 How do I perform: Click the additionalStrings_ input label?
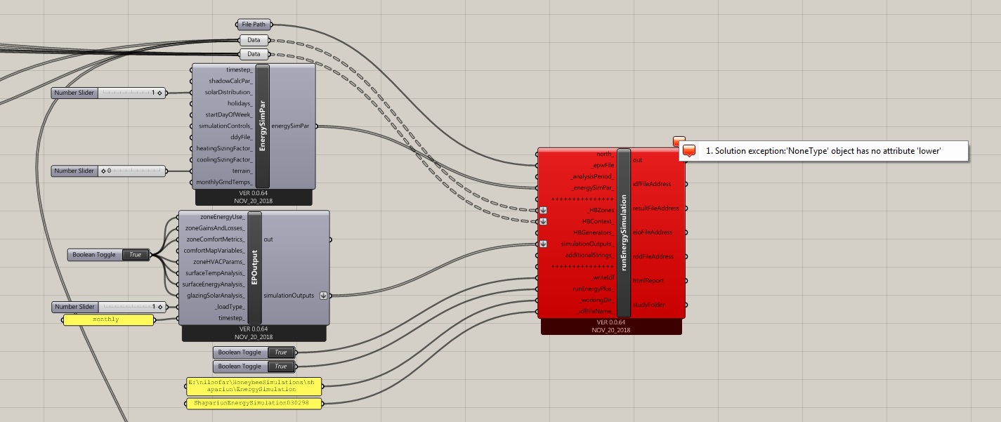coord(589,256)
